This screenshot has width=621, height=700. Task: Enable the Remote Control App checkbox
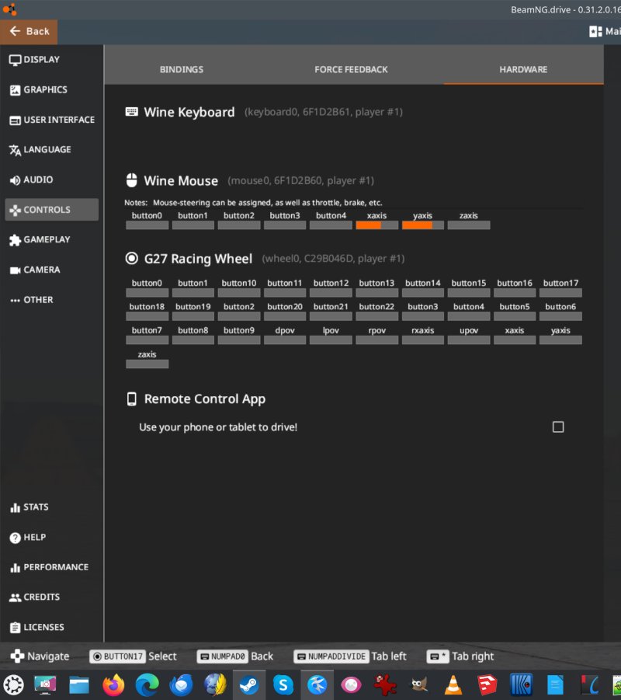(557, 427)
